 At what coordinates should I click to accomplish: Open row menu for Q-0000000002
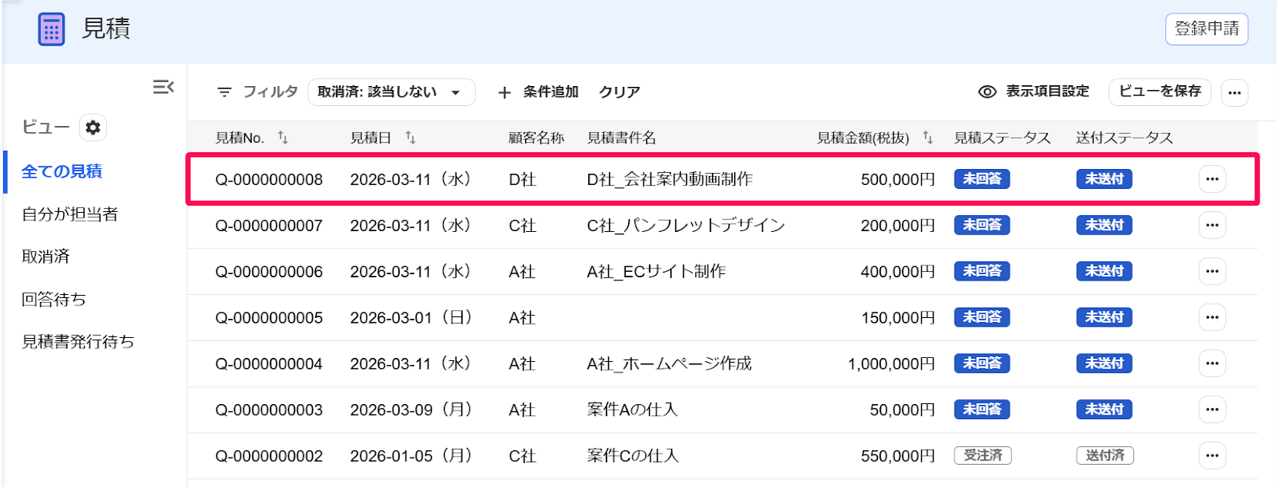point(1212,456)
